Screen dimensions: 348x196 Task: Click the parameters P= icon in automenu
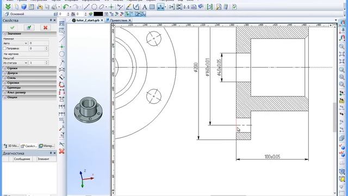[x=62, y=23]
